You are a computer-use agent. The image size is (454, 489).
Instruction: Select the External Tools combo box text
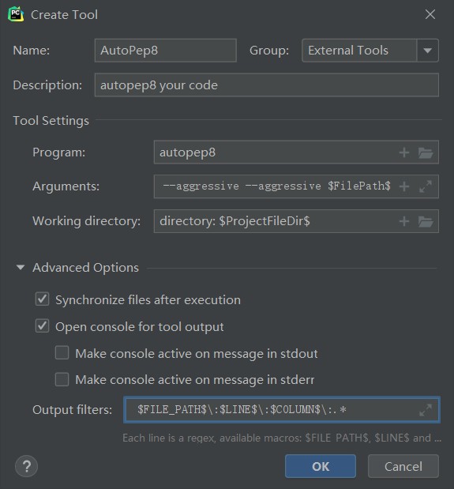point(348,51)
